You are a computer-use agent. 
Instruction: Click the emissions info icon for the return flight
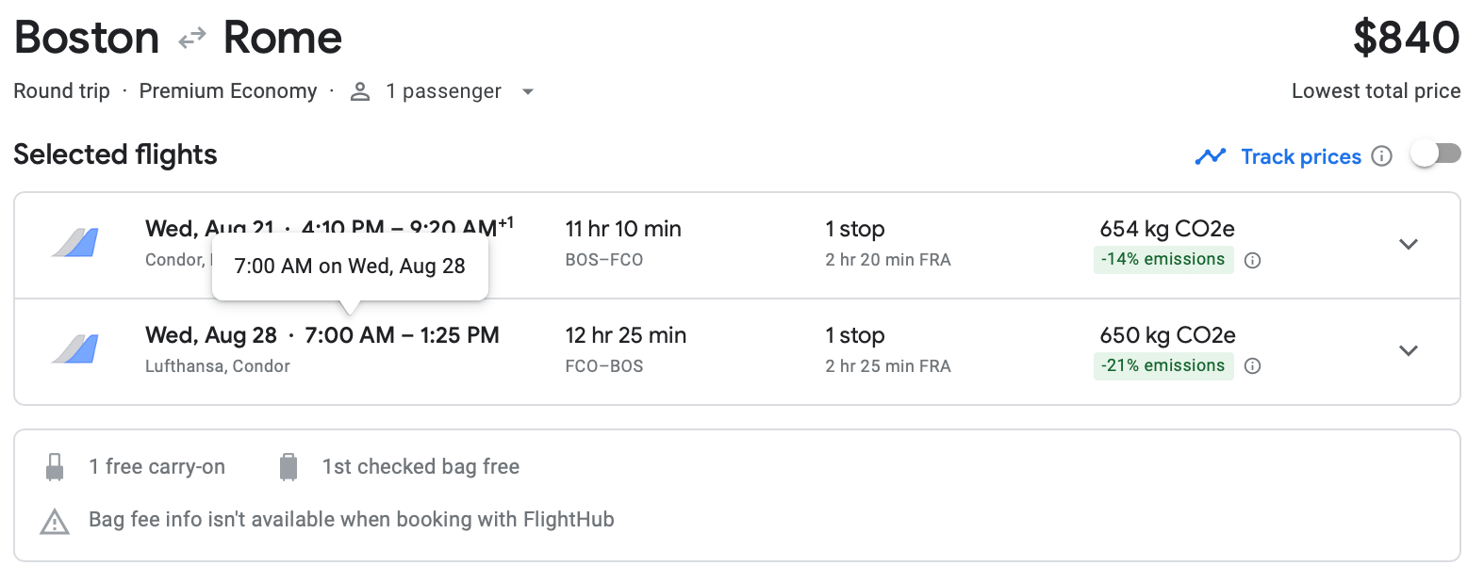[x=1253, y=366]
